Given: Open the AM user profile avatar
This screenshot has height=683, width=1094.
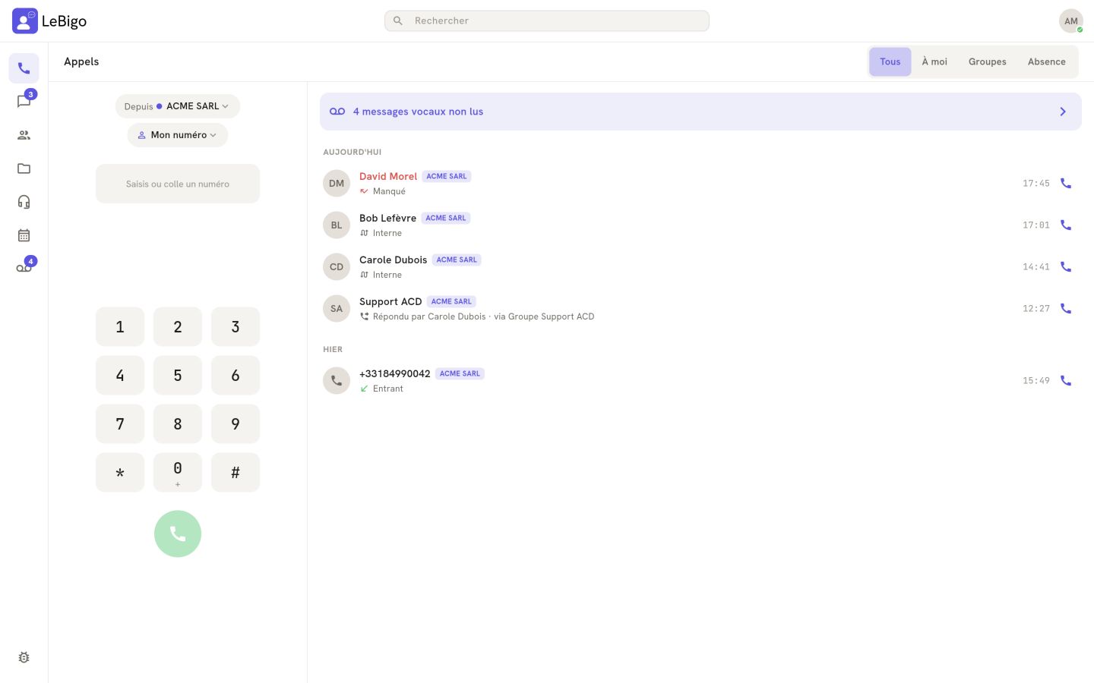Looking at the screenshot, I should click(1070, 21).
